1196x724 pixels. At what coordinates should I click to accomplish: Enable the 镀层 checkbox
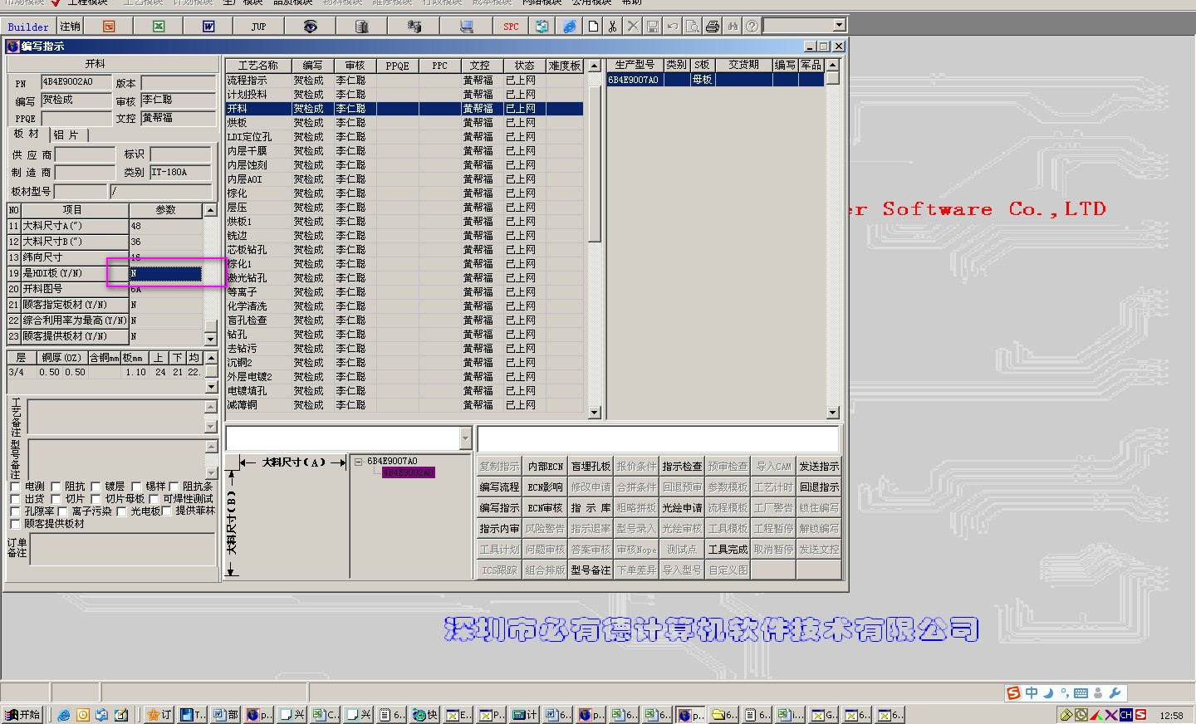96,487
